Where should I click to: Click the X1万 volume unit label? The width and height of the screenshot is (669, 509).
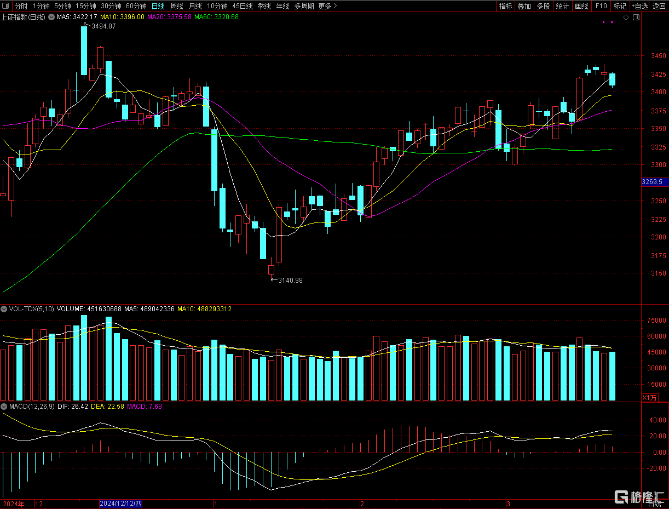(x=650, y=397)
